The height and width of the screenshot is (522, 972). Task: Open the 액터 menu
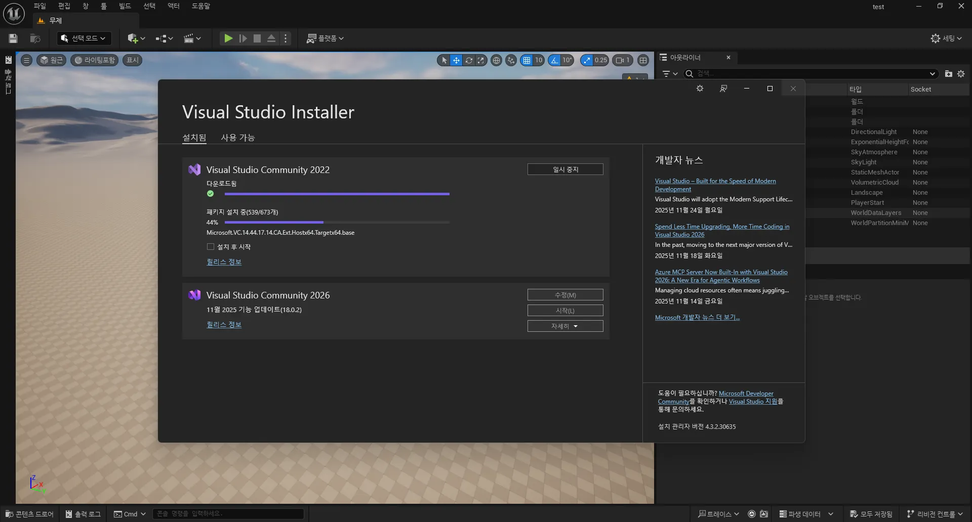pyautogui.click(x=174, y=6)
